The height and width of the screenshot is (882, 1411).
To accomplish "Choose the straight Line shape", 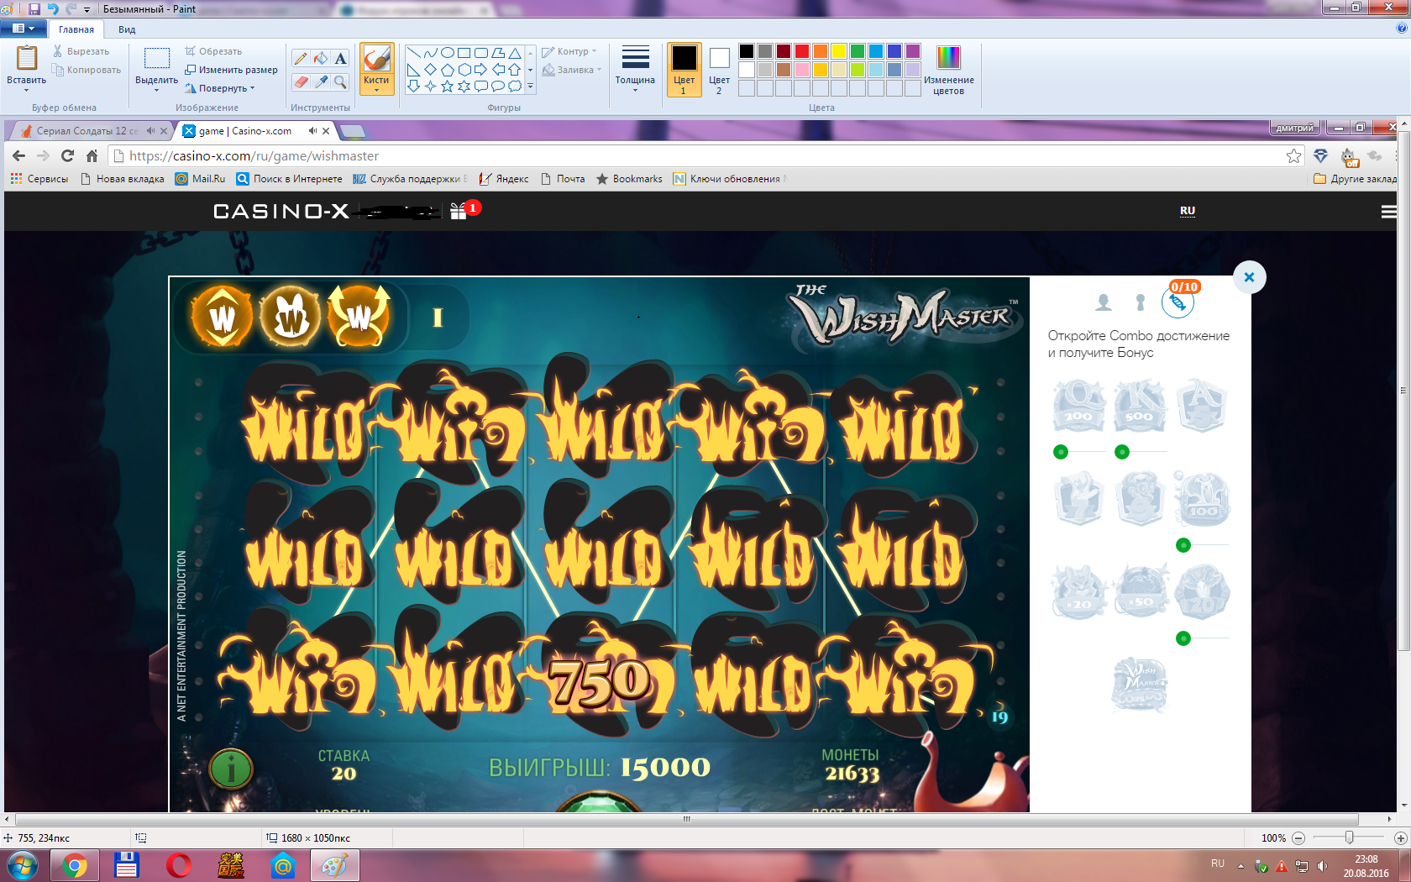I will click(x=413, y=53).
